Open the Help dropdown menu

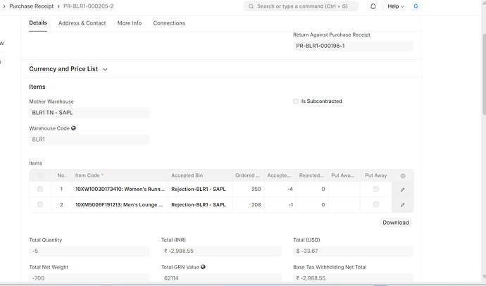click(396, 6)
